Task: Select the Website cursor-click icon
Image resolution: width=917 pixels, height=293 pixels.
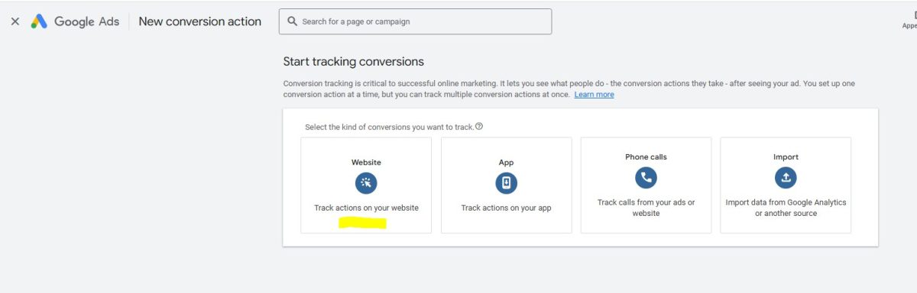Action: pyautogui.click(x=366, y=182)
